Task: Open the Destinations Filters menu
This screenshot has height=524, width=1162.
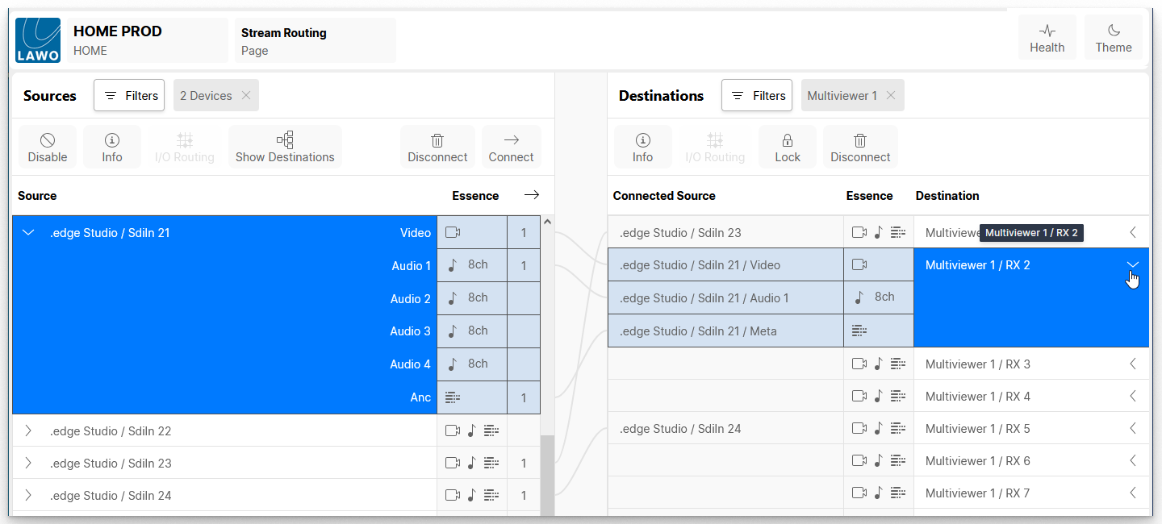Action: click(757, 95)
